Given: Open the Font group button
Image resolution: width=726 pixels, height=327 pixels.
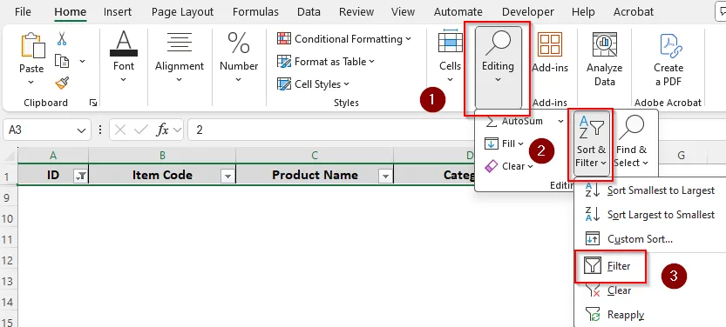Looking at the screenshot, I should (x=124, y=57).
